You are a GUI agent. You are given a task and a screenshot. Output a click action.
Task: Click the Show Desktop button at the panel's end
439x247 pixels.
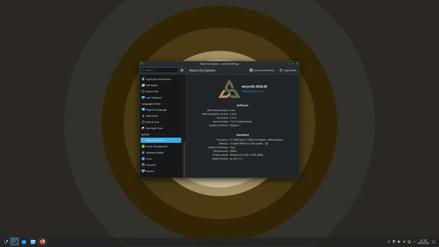[x=434, y=241]
